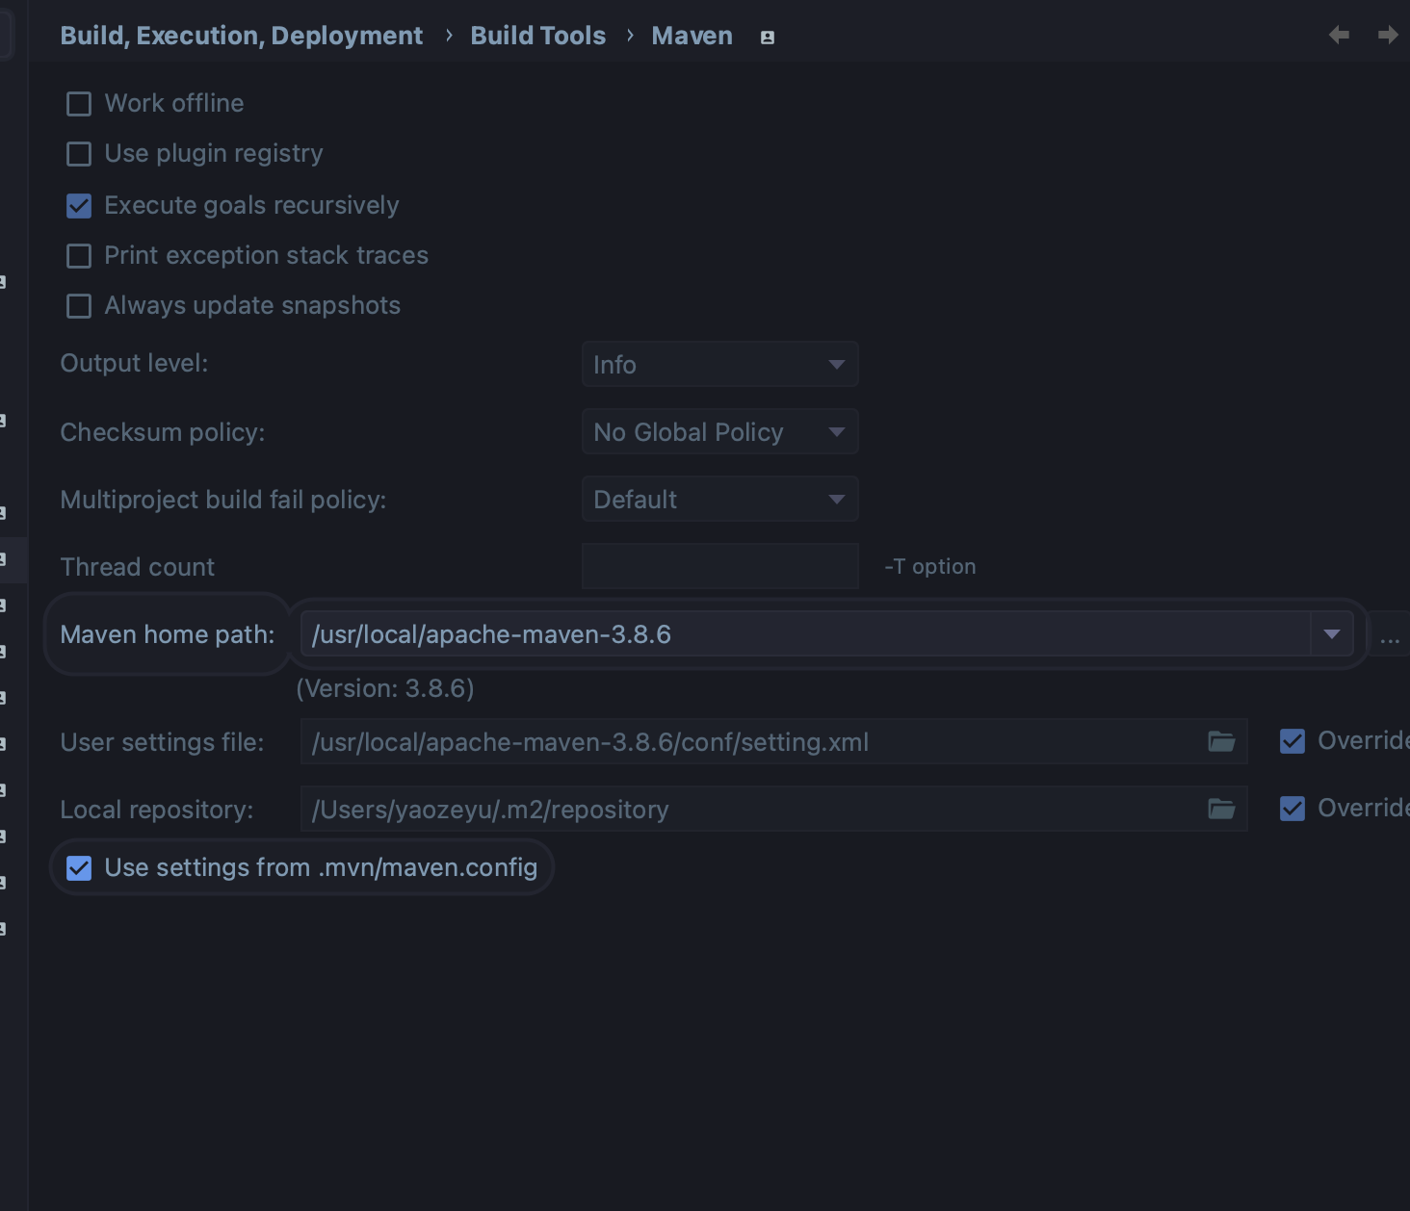The image size is (1410, 1211).
Task: Enable Print exception stack traces
Action: click(x=79, y=256)
